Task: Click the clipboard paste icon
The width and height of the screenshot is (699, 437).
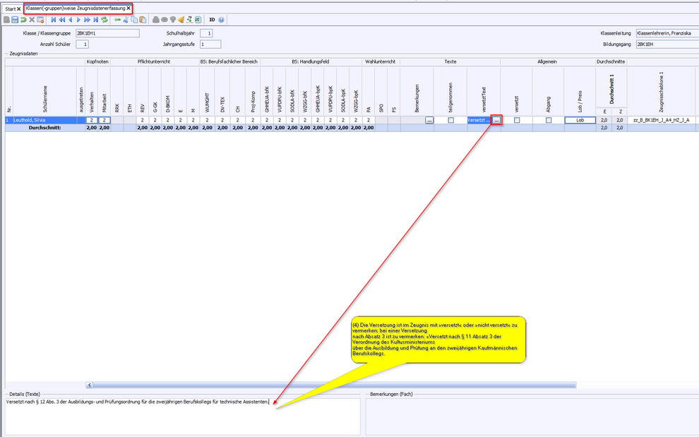Action: [x=143, y=20]
